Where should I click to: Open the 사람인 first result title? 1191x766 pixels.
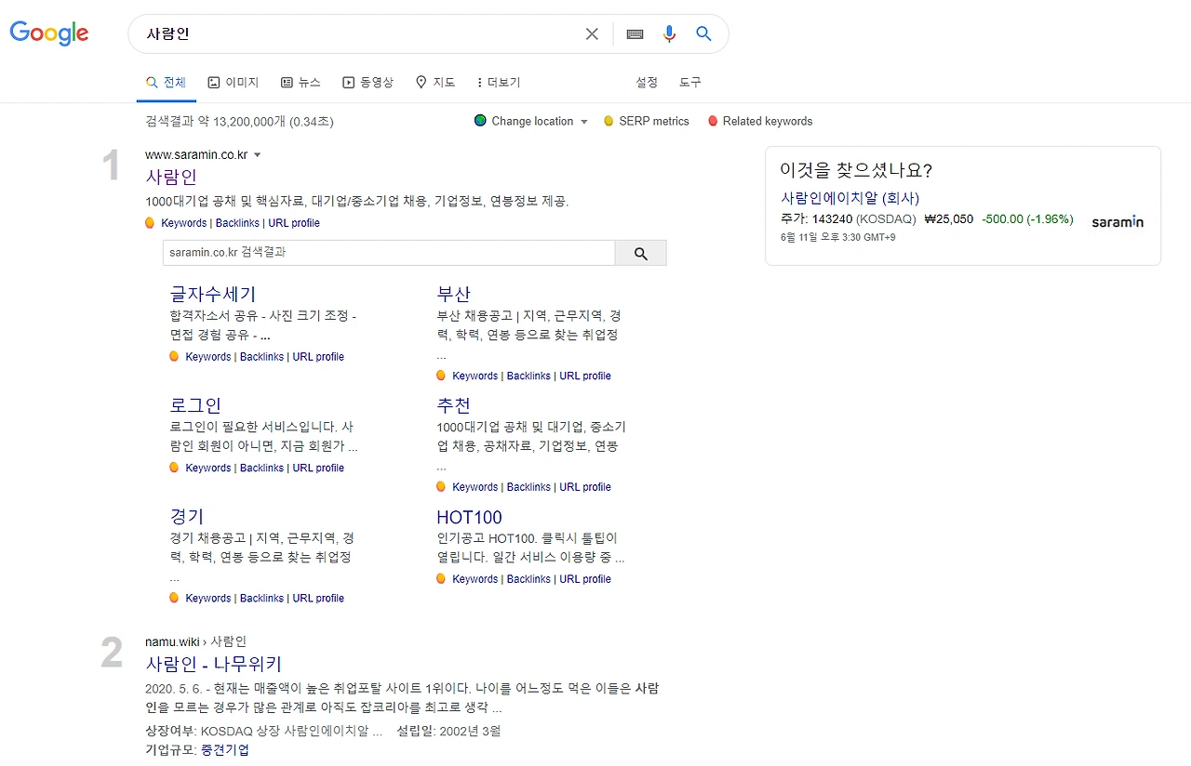point(171,177)
